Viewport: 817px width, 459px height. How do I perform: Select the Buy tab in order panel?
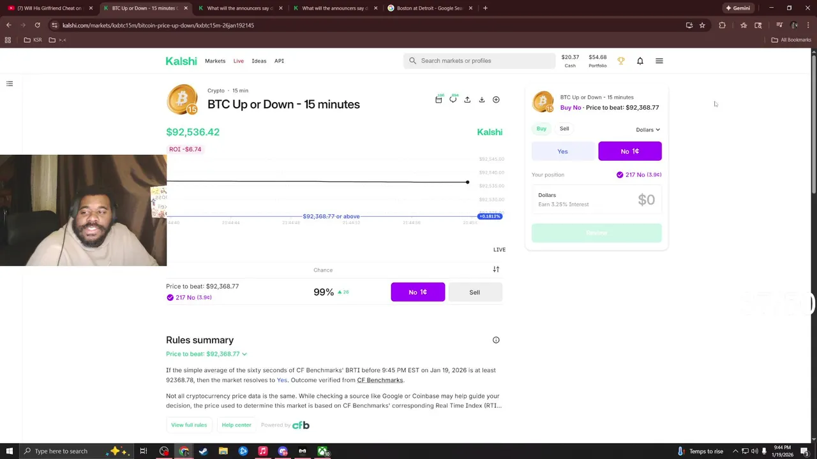click(x=541, y=129)
